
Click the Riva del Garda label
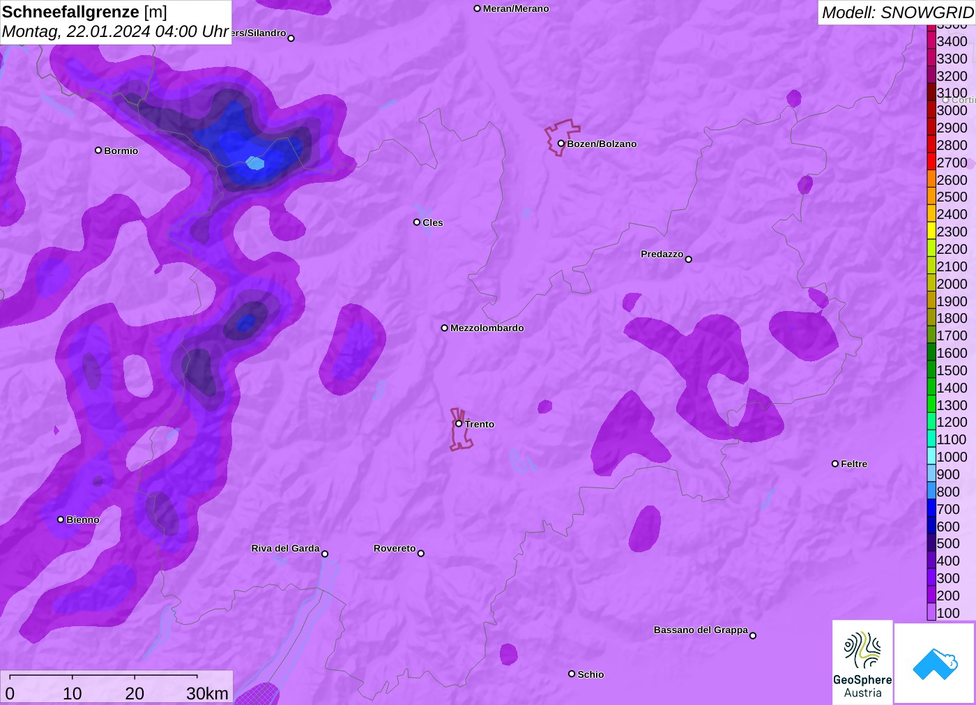[285, 548]
